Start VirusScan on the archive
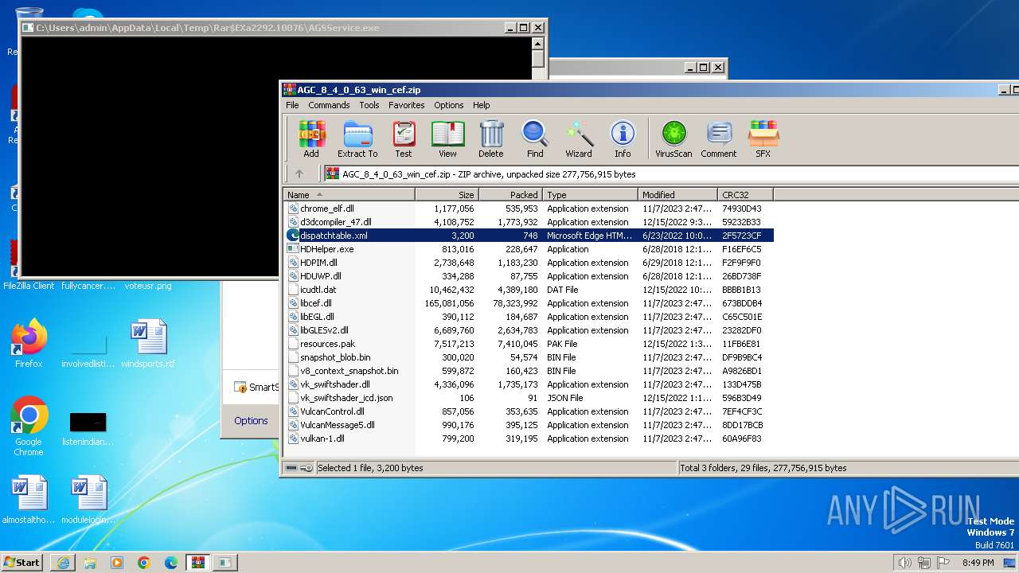 click(x=673, y=138)
